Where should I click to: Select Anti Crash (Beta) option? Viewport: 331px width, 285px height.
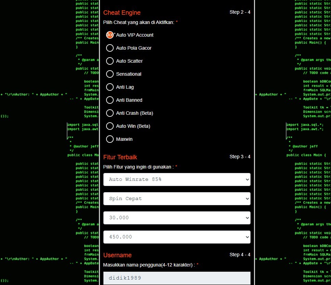(x=110, y=113)
